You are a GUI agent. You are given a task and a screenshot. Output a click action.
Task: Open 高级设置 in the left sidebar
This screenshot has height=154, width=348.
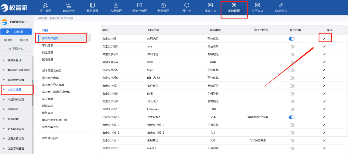point(13,109)
